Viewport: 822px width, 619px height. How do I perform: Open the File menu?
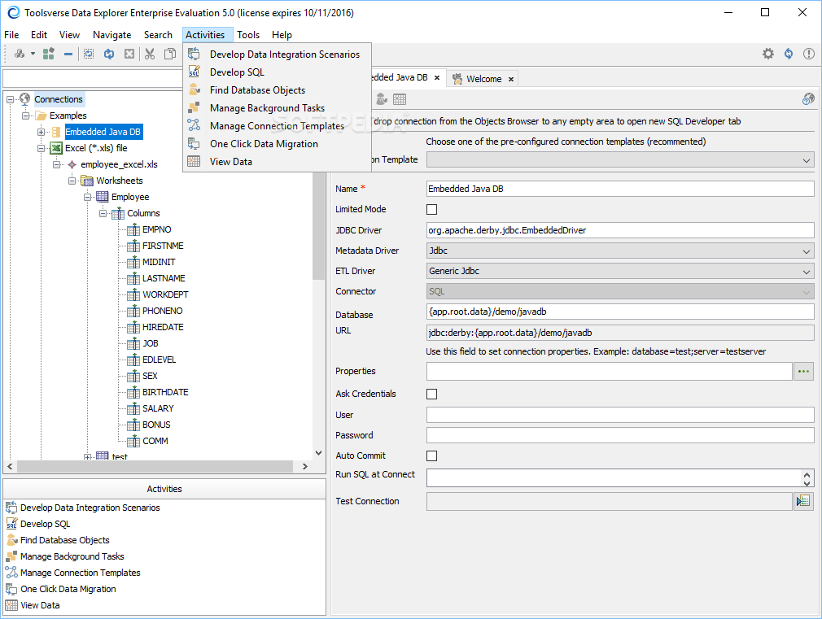pos(11,35)
